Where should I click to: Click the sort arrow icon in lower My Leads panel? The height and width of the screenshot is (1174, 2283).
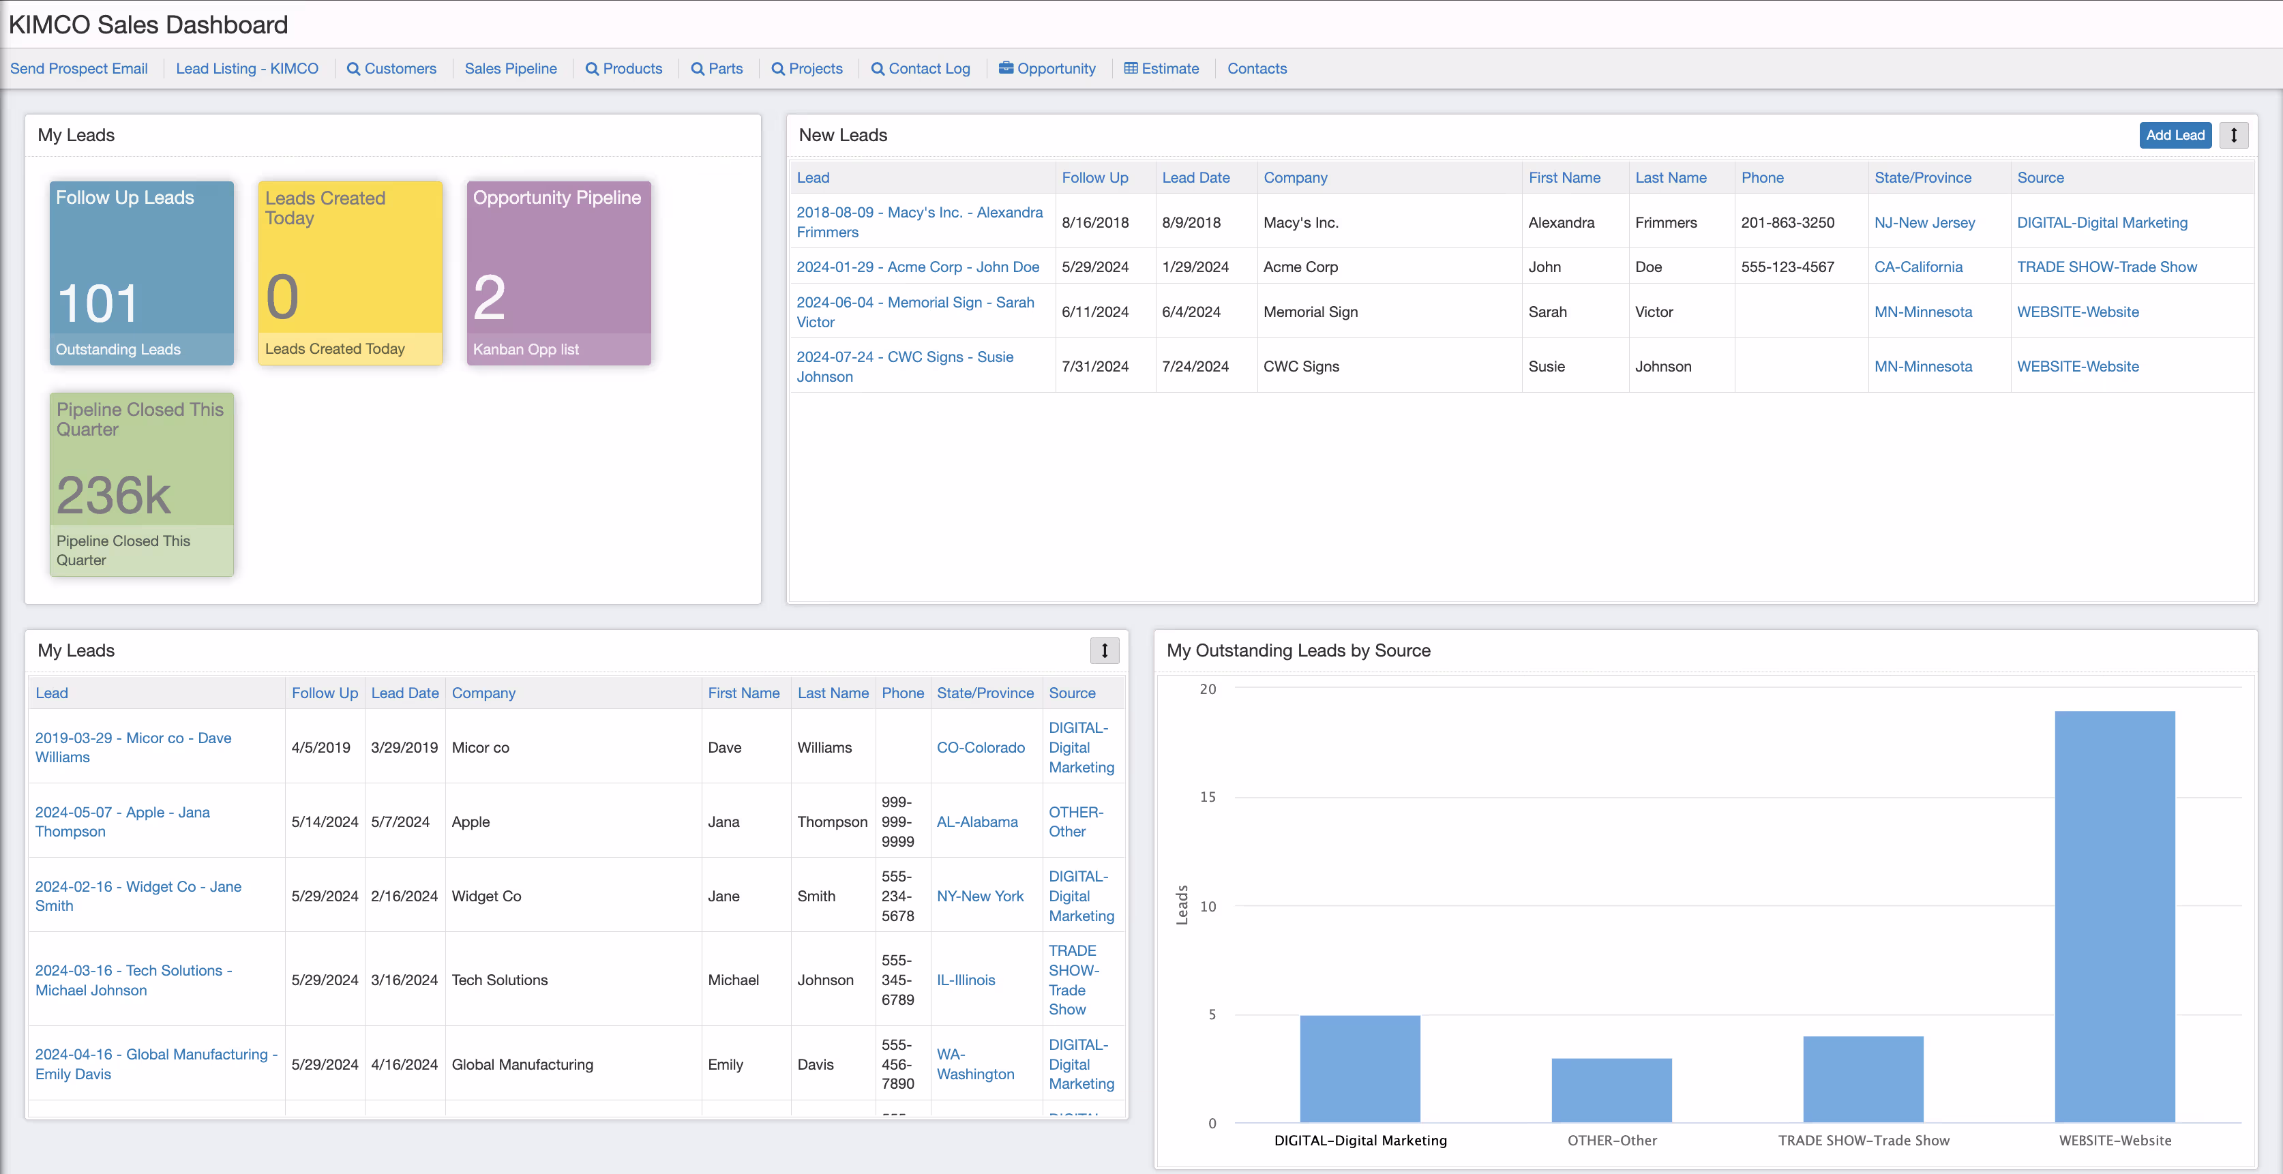(x=1104, y=650)
